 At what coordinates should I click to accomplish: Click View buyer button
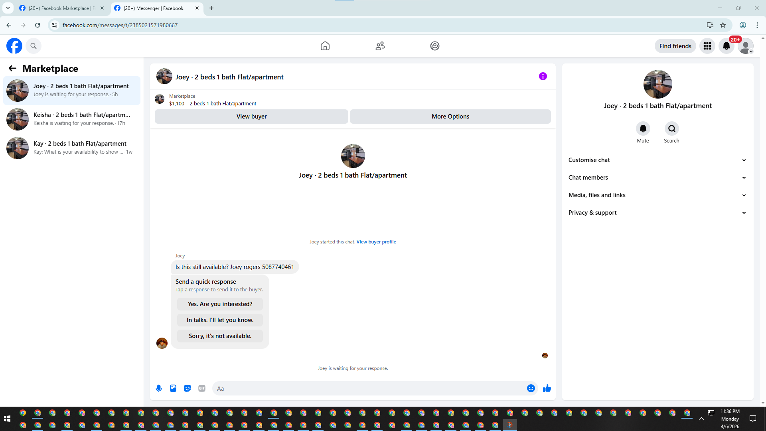[251, 117]
